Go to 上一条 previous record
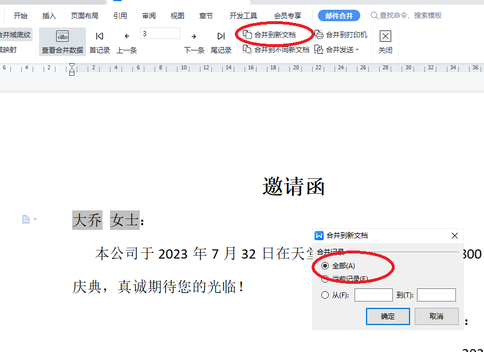This screenshot has width=484, height=352. coord(127,42)
